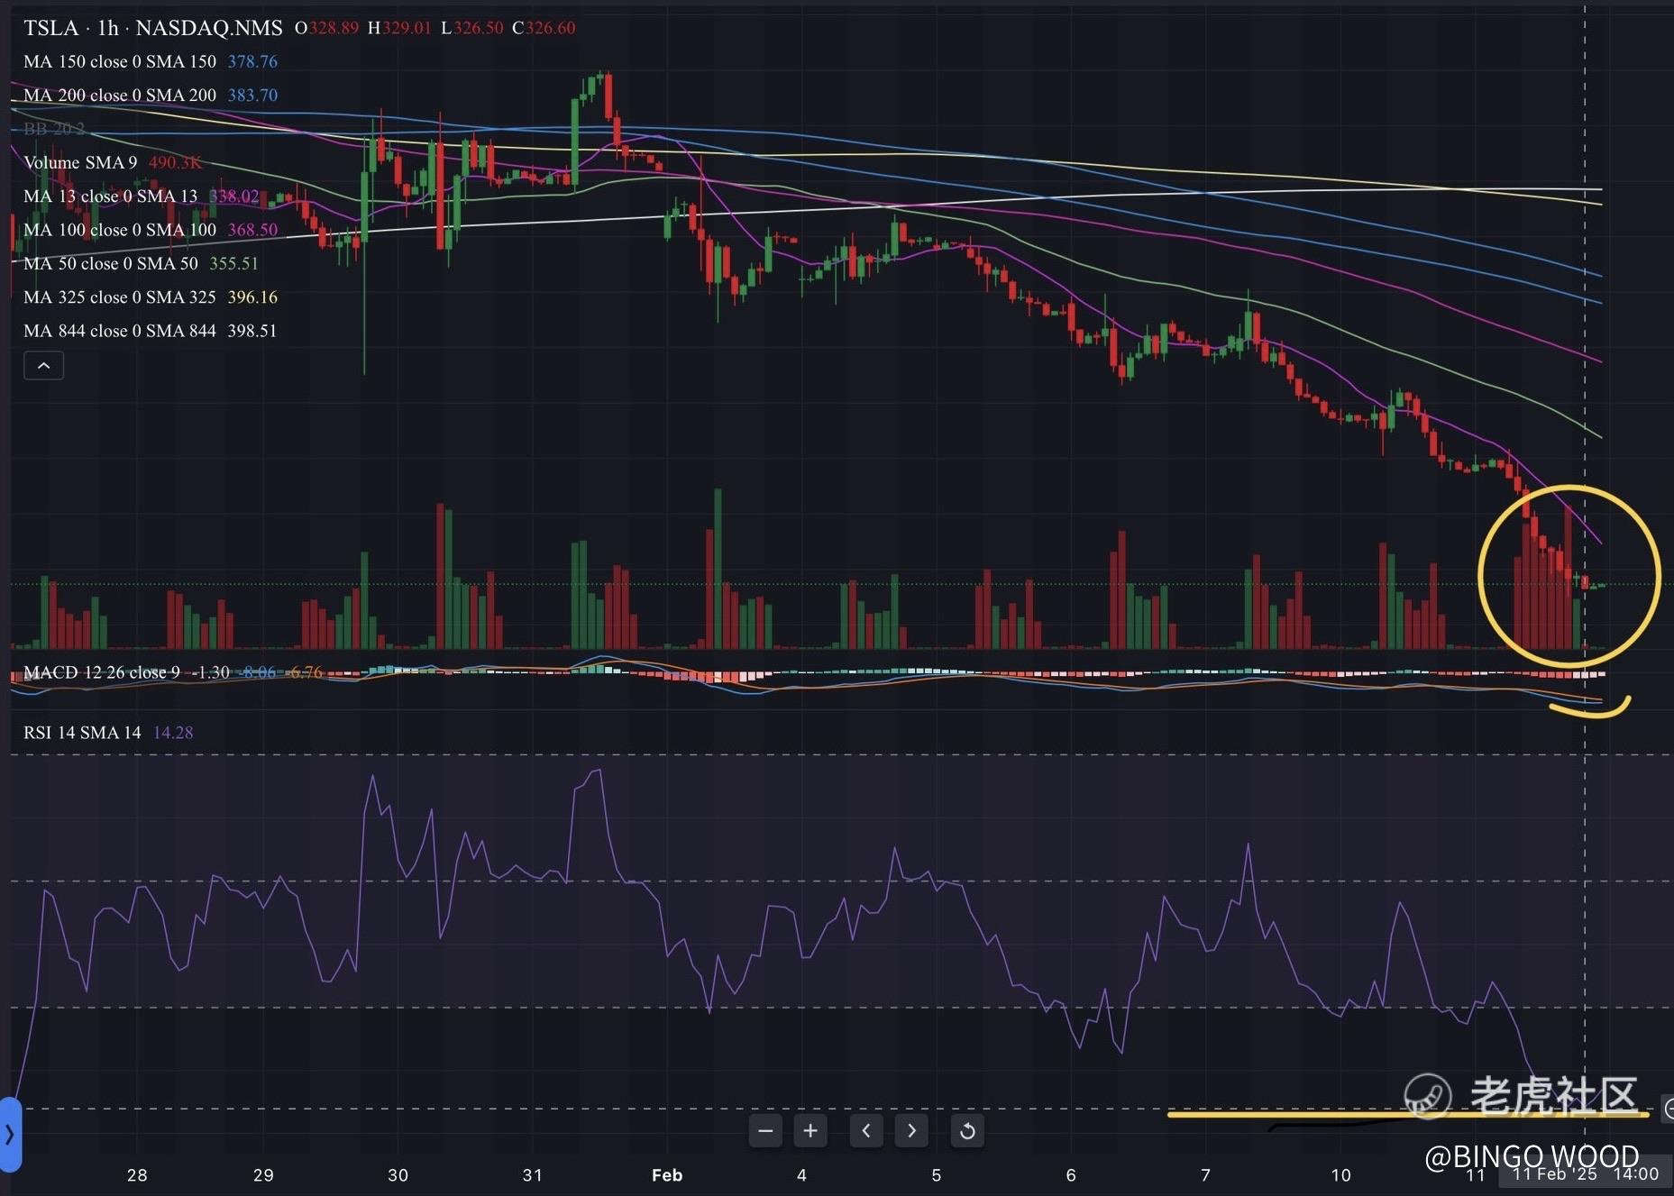The height and width of the screenshot is (1196, 1674).
Task: Click the RSI value 14.28
Action: click(x=173, y=733)
